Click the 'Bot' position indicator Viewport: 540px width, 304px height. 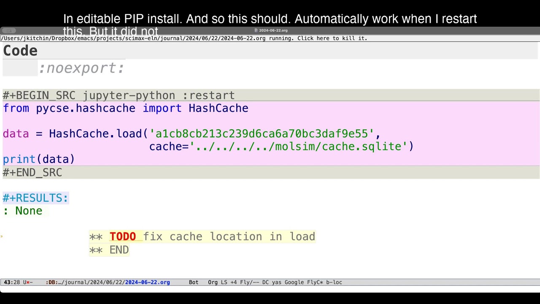click(x=194, y=282)
